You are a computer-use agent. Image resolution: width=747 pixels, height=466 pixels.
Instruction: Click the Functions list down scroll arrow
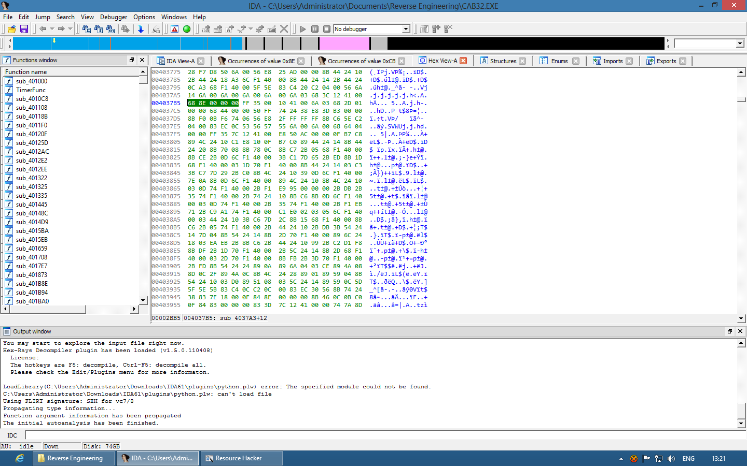point(143,300)
